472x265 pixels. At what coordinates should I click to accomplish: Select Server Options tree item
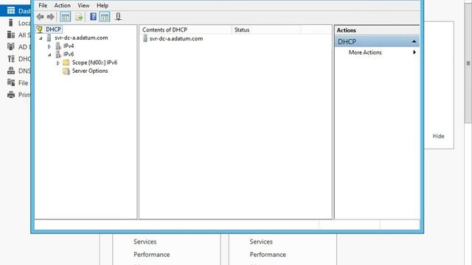pos(90,71)
